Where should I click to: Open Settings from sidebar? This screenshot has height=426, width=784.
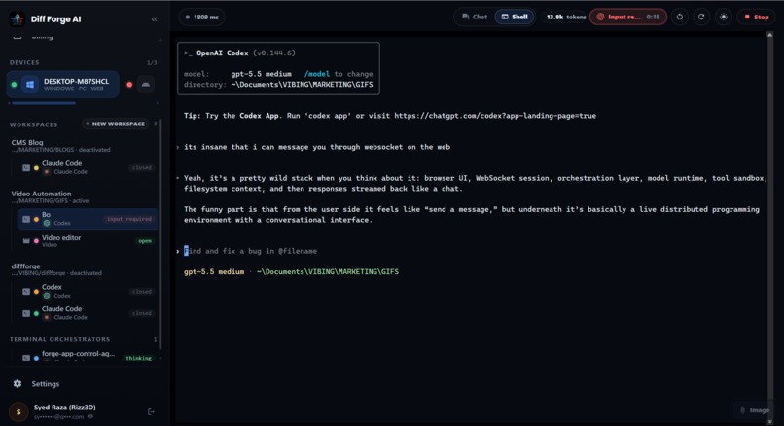point(45,384)
